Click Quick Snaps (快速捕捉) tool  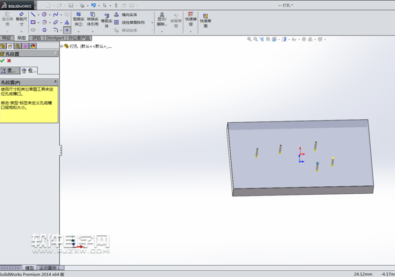[191, 19]
